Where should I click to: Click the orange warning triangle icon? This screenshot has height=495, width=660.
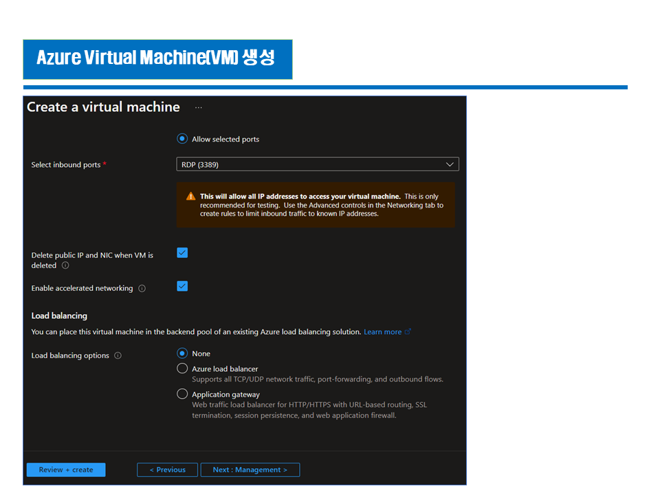click(x=190, y=196)
